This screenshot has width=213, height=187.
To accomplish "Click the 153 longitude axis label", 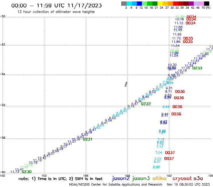I will coord(44,176).
